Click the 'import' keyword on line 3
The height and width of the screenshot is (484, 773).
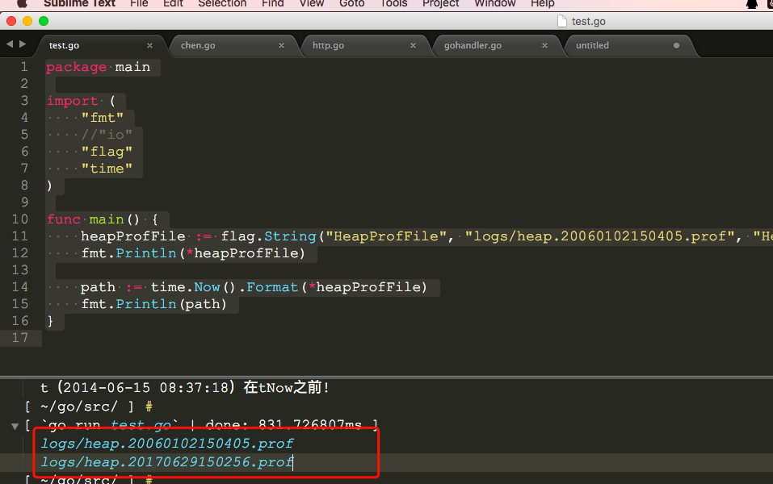[73, 101]
